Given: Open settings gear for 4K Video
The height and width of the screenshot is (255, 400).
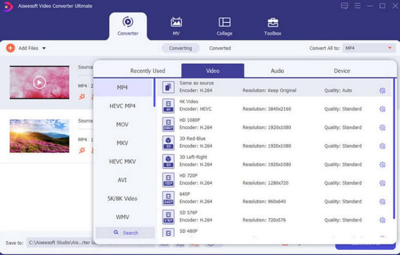Looking at the screenshot, I should pyautogui.click(x=382, y=109).
